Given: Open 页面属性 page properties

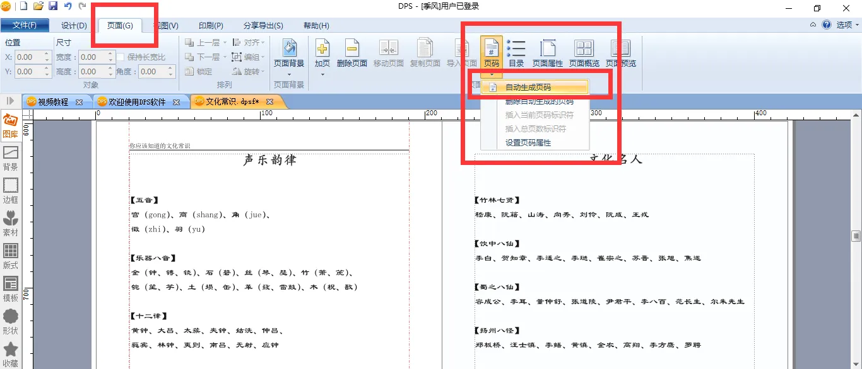Looking at the screenshot, I should 547,52.
